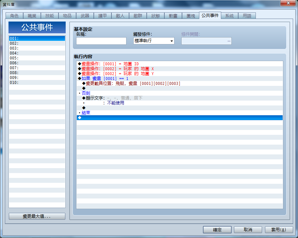Select common event 001: in list

click(37, 39)
